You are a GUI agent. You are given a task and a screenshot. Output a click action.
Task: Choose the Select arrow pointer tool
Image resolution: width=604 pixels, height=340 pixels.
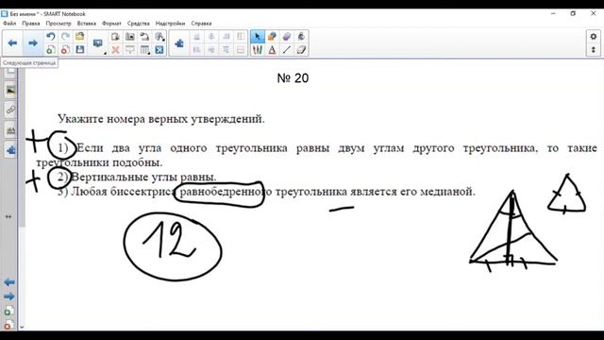click(258, 37)
